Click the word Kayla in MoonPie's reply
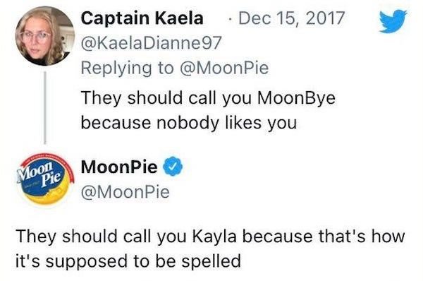Screen dimensions: 423x281 click(214, 237)
